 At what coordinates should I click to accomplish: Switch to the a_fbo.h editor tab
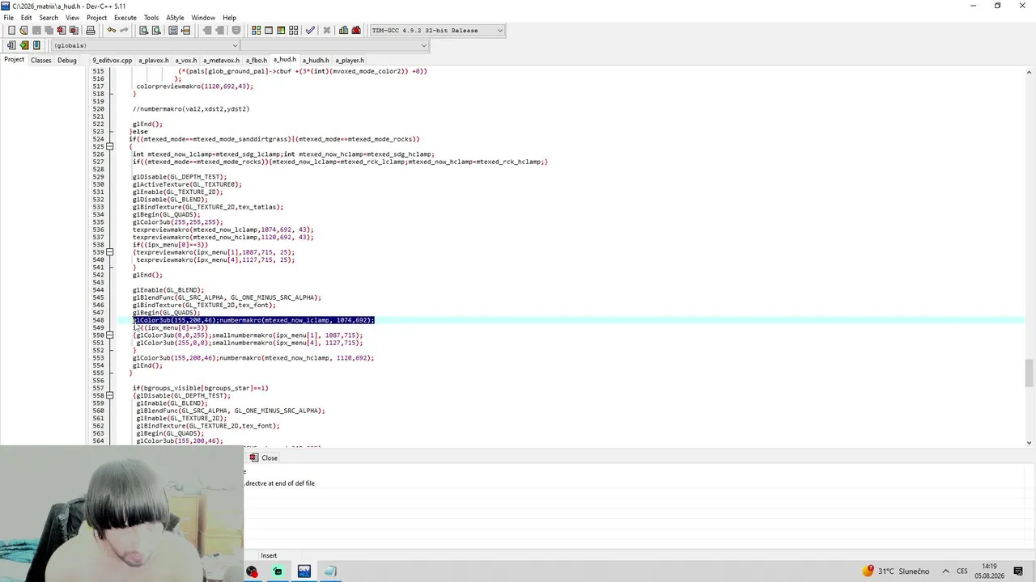pos(257,60)
